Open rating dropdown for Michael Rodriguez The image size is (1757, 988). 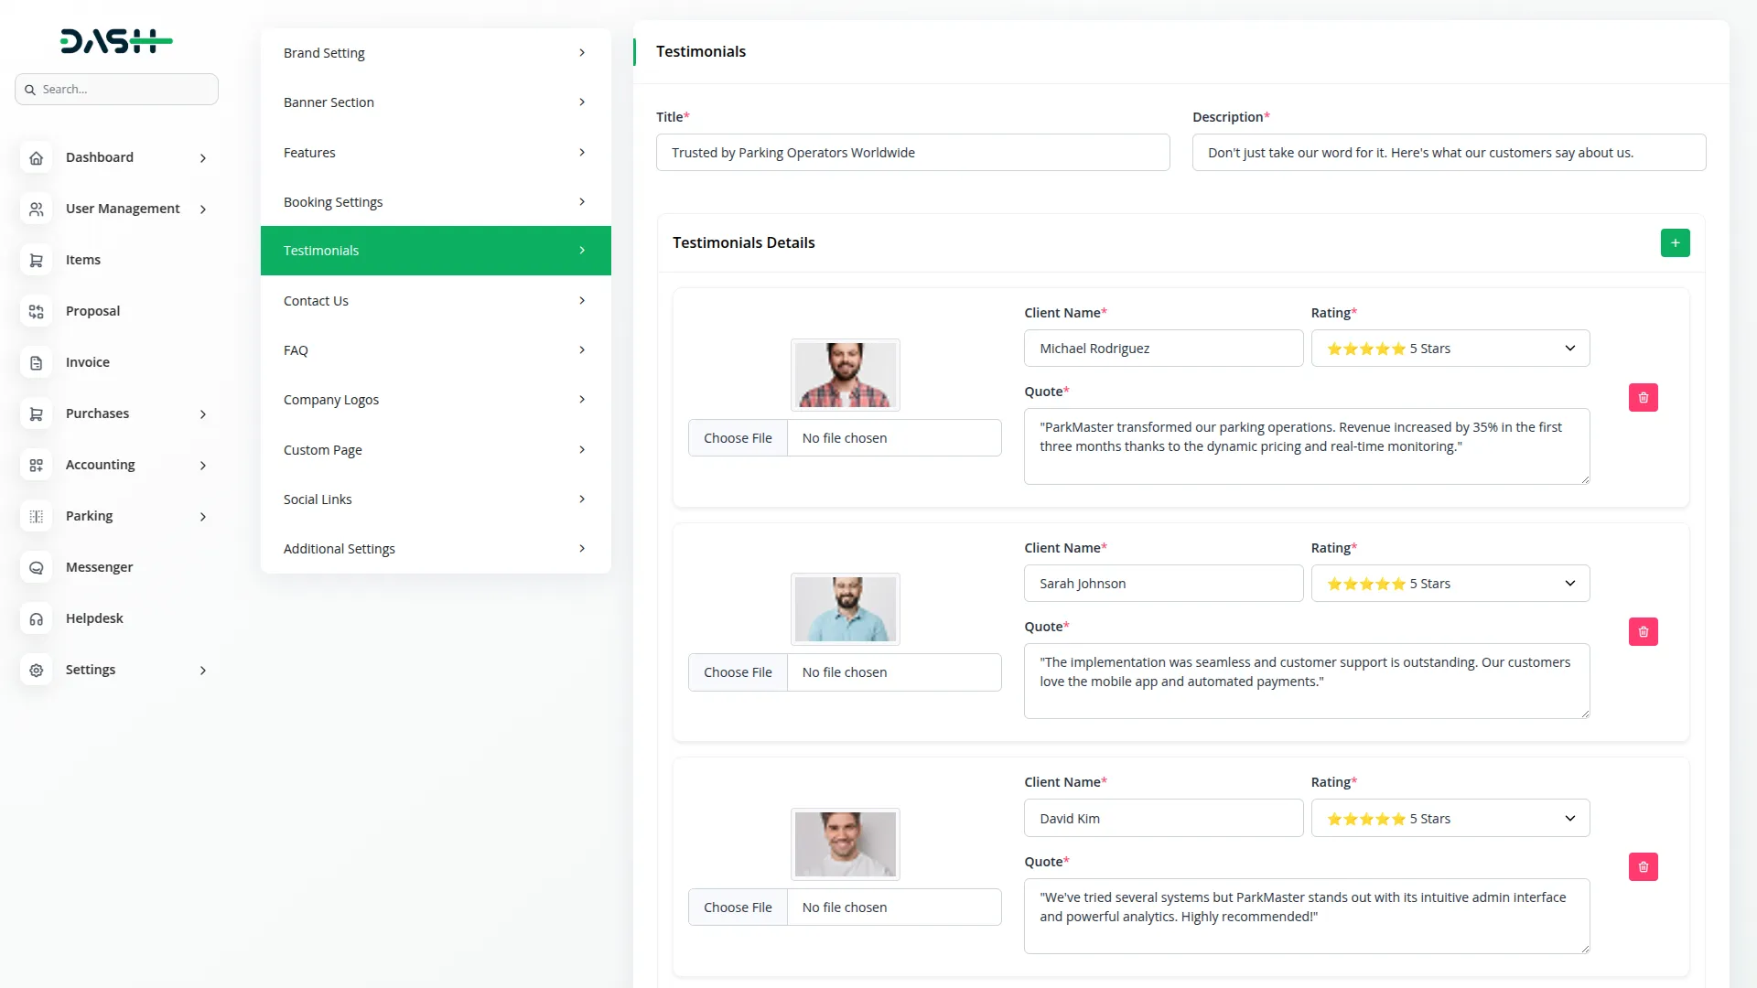pos(1450,349)
